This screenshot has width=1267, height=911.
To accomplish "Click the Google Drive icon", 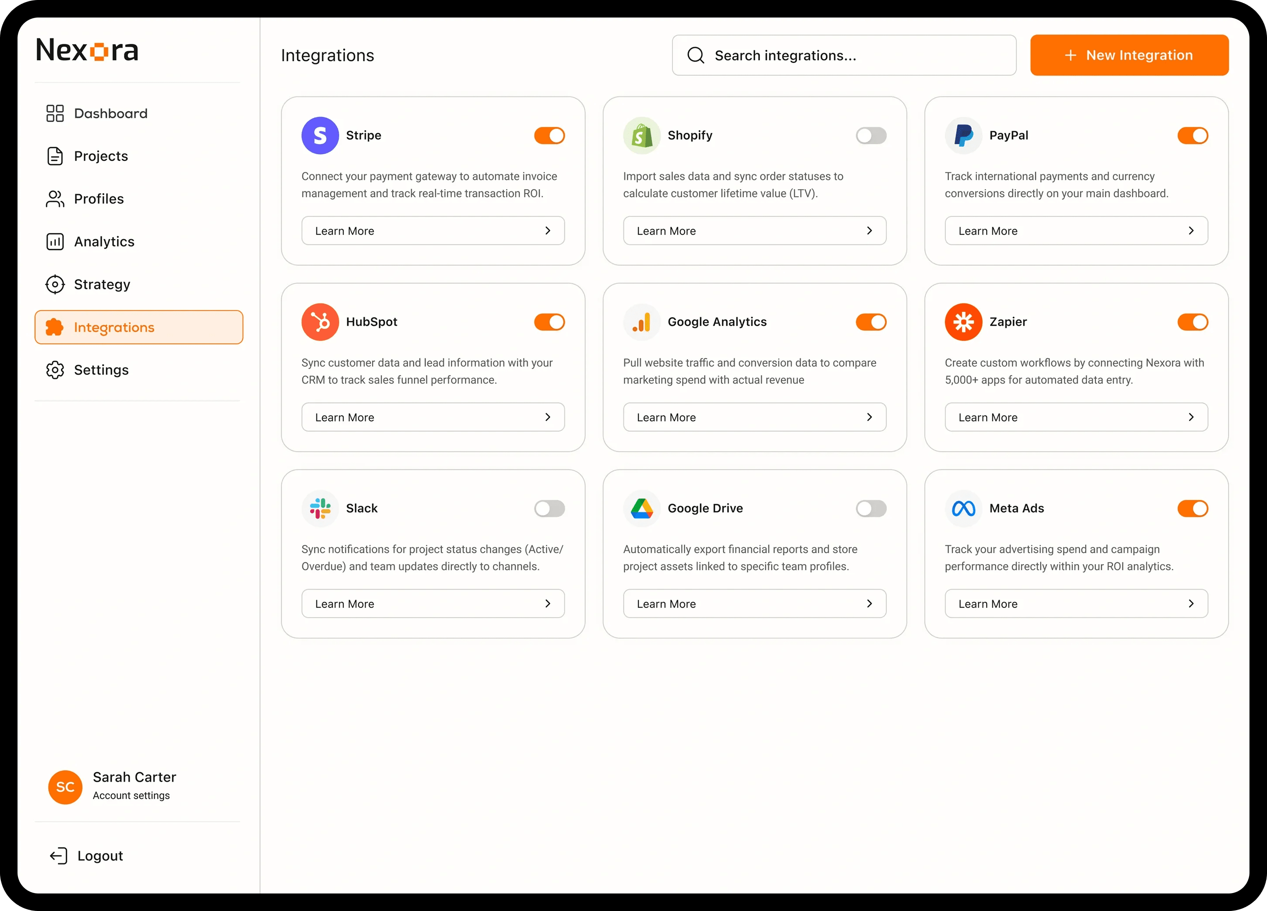I will (642, 508).
